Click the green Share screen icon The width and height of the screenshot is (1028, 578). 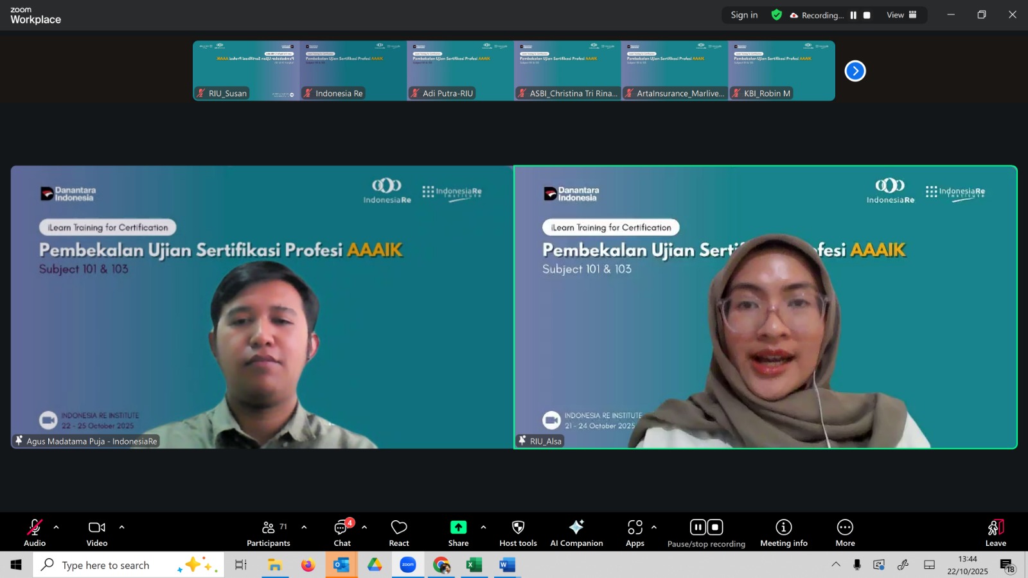click(458, 527)
